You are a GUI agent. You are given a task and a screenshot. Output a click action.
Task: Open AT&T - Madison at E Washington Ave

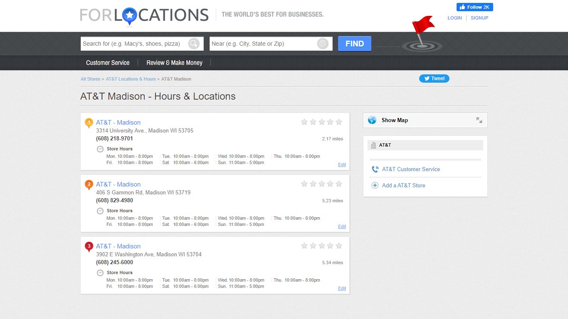[x=118, y=246]
